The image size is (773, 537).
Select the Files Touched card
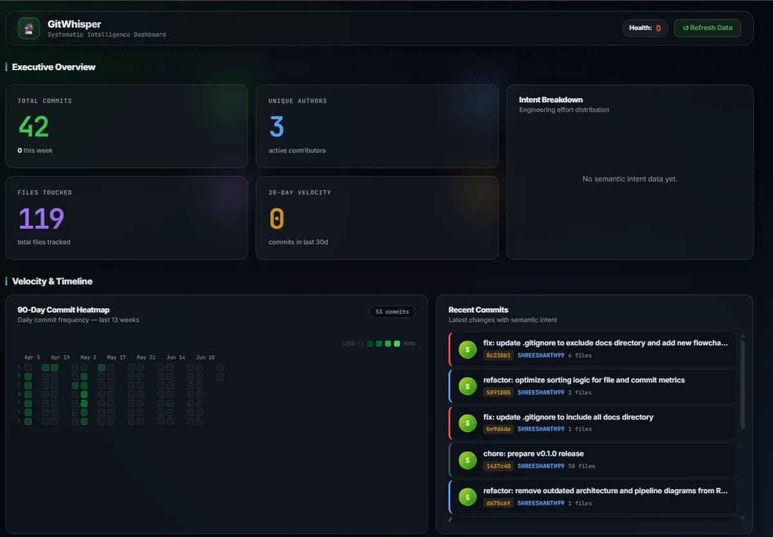pyautogui.click(x=126, y=218)
